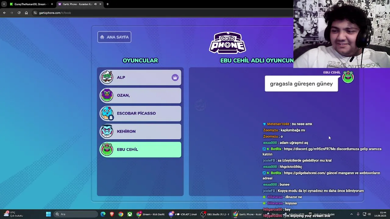
Task: Click the webcam overlay of the streamer
Action: tap(342, 34)
